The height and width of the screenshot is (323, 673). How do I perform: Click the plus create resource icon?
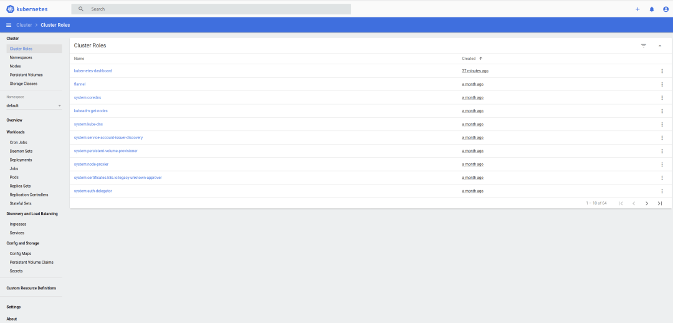point(637,9)
